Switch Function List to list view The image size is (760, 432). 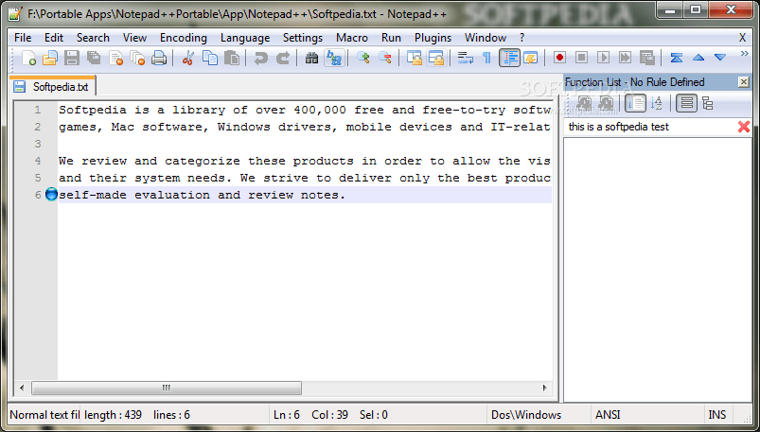tap(686, 103)
